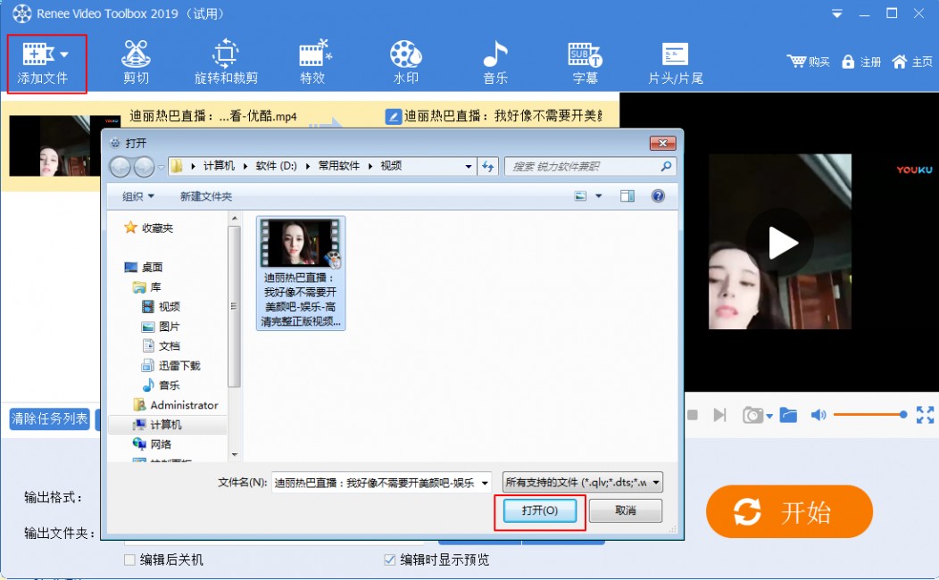Click the 打开(O) button
939x580 pixels.
point(539,510)
